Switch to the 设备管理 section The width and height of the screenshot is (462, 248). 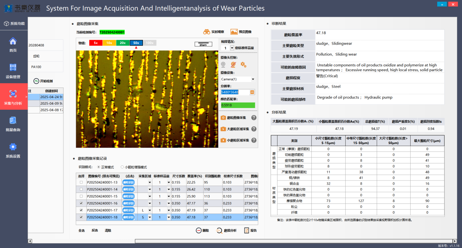[13, 71]
